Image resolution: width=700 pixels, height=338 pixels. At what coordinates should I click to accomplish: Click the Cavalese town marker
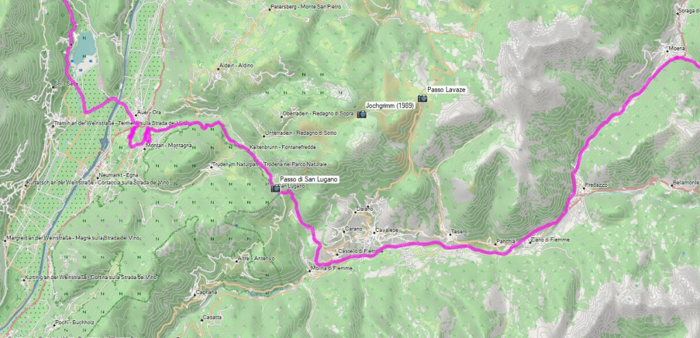click(x=374, y=233)
